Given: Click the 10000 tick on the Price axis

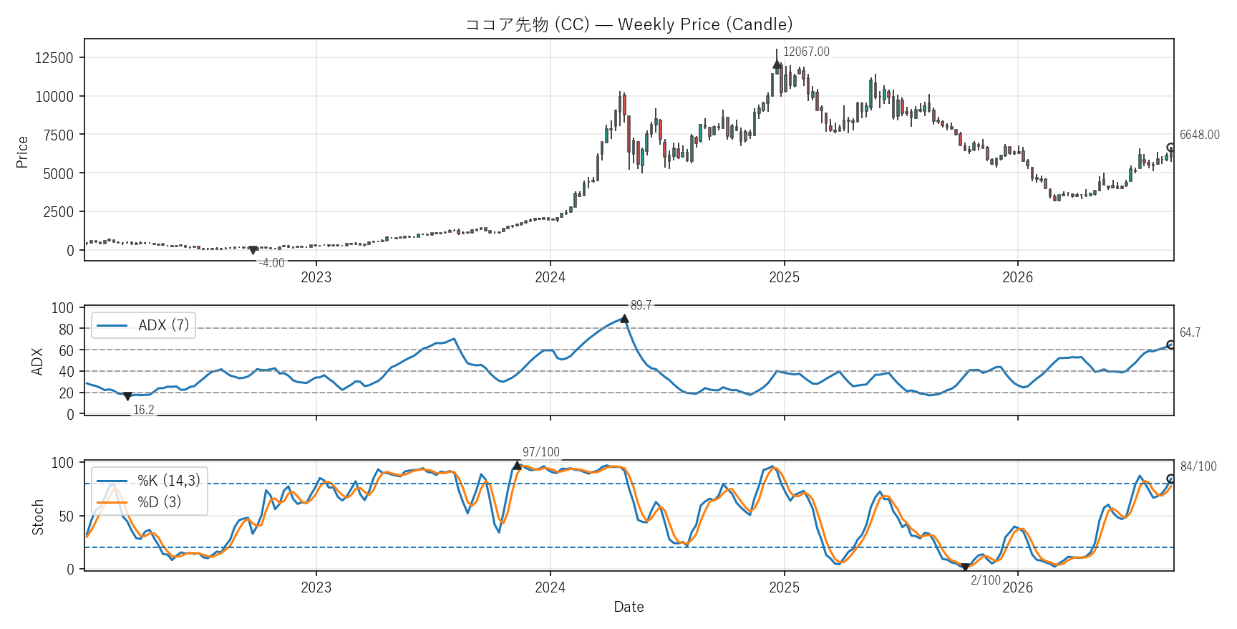Looking at the screenshot, I should [54, 97].
